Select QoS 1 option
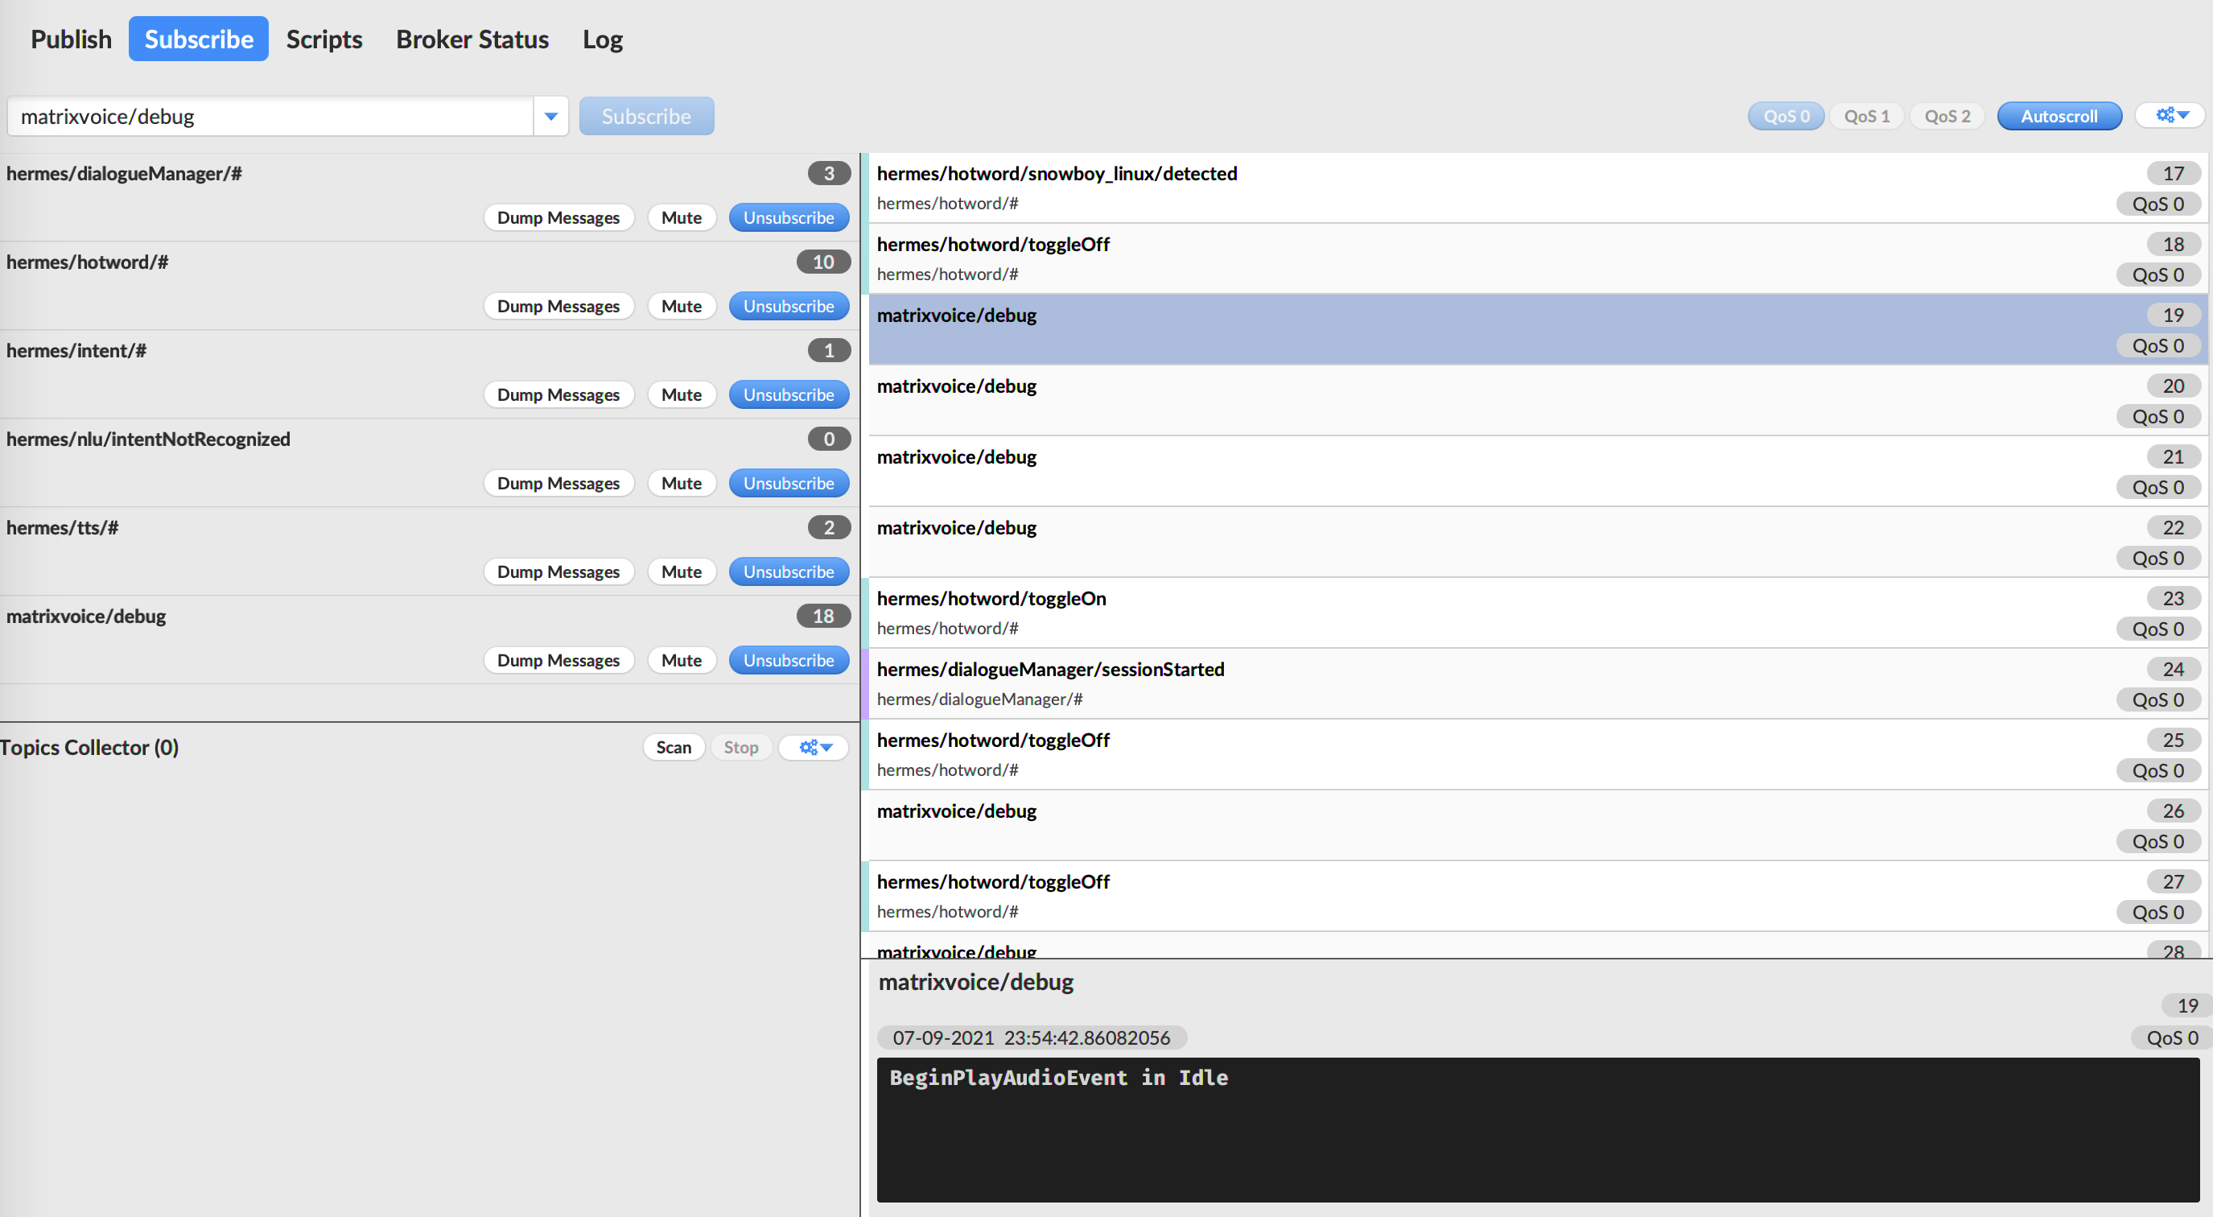Viewport: 2213px width, 1217px height. pos(1866,116)
